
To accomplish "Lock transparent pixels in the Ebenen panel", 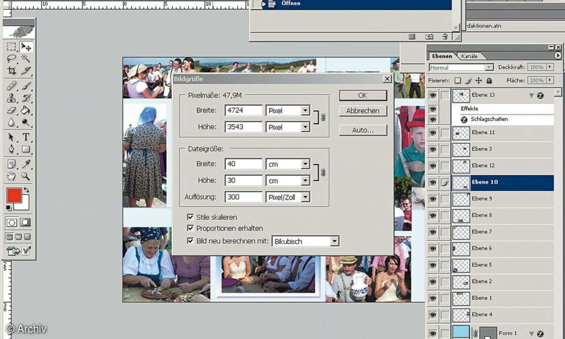I will [457, 81].
